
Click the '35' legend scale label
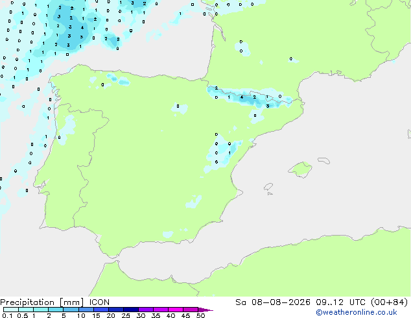click(156, 315)
